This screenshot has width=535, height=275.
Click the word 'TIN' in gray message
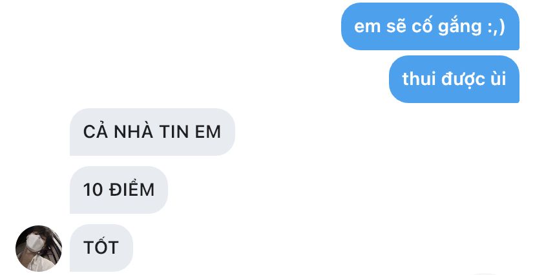(174, 132)
